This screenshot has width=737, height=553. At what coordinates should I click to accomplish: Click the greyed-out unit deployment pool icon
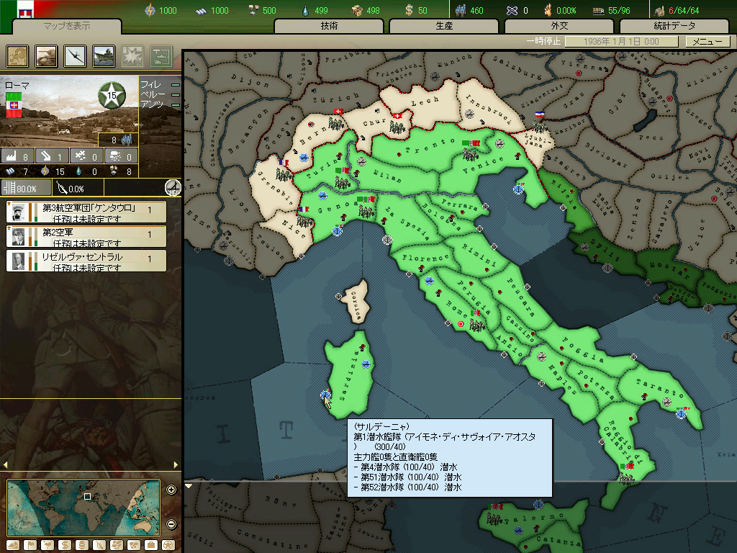(x=161, y=56)
